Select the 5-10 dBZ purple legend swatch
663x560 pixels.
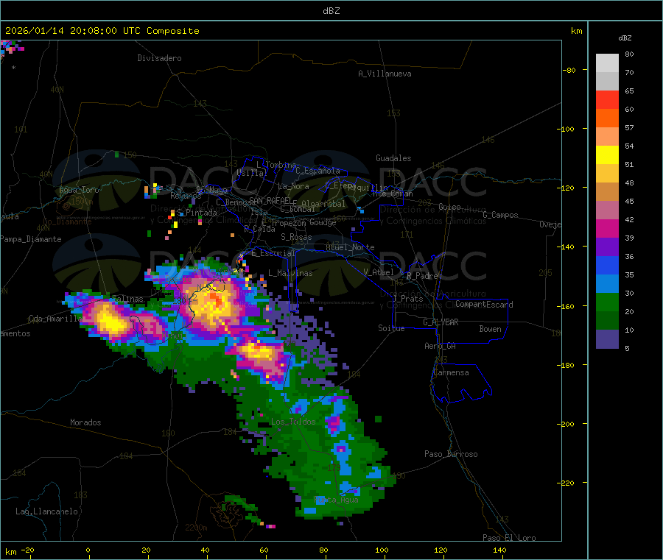pos(607,339)
